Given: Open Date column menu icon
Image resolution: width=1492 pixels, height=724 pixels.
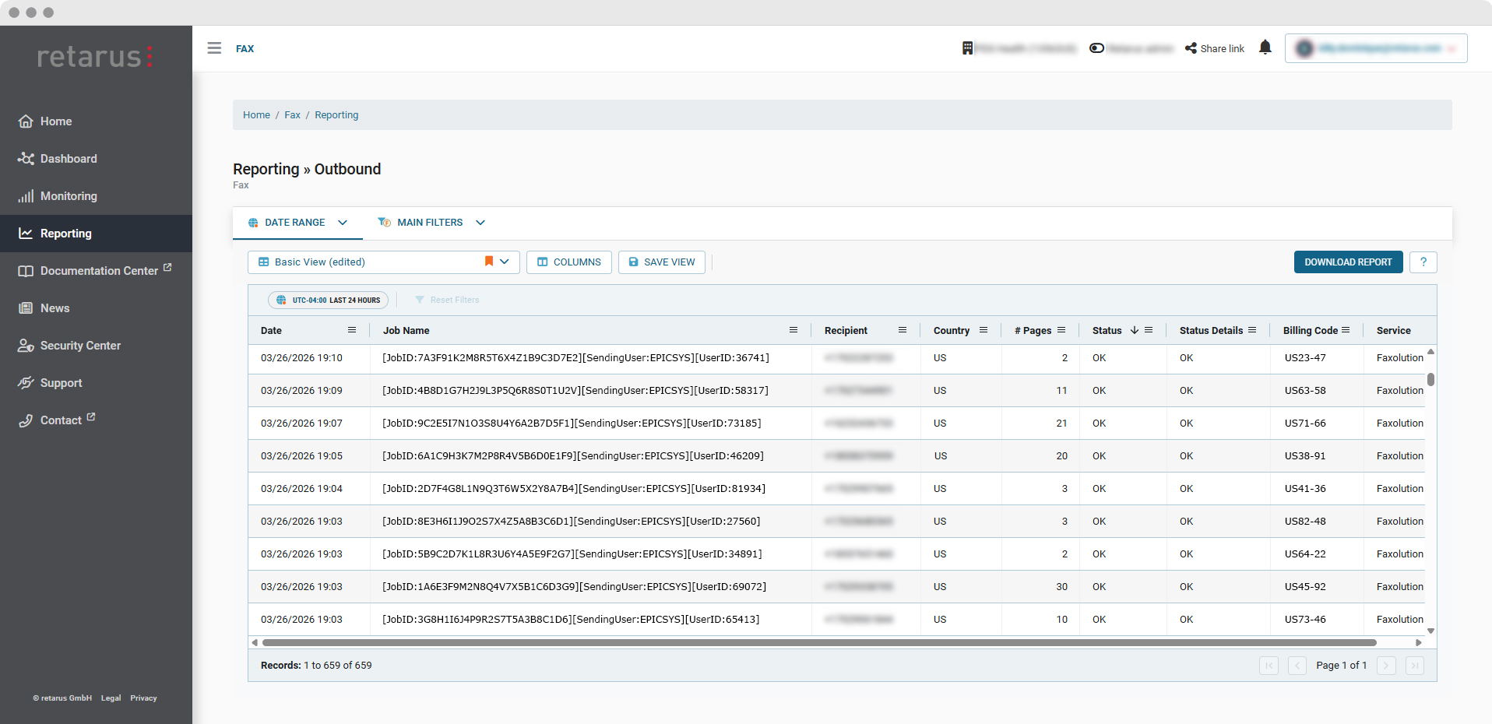Looking at the screenshot, I should point(352,330).
